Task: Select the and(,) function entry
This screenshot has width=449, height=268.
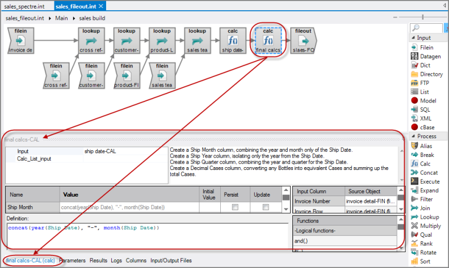Action: (345, 241)
